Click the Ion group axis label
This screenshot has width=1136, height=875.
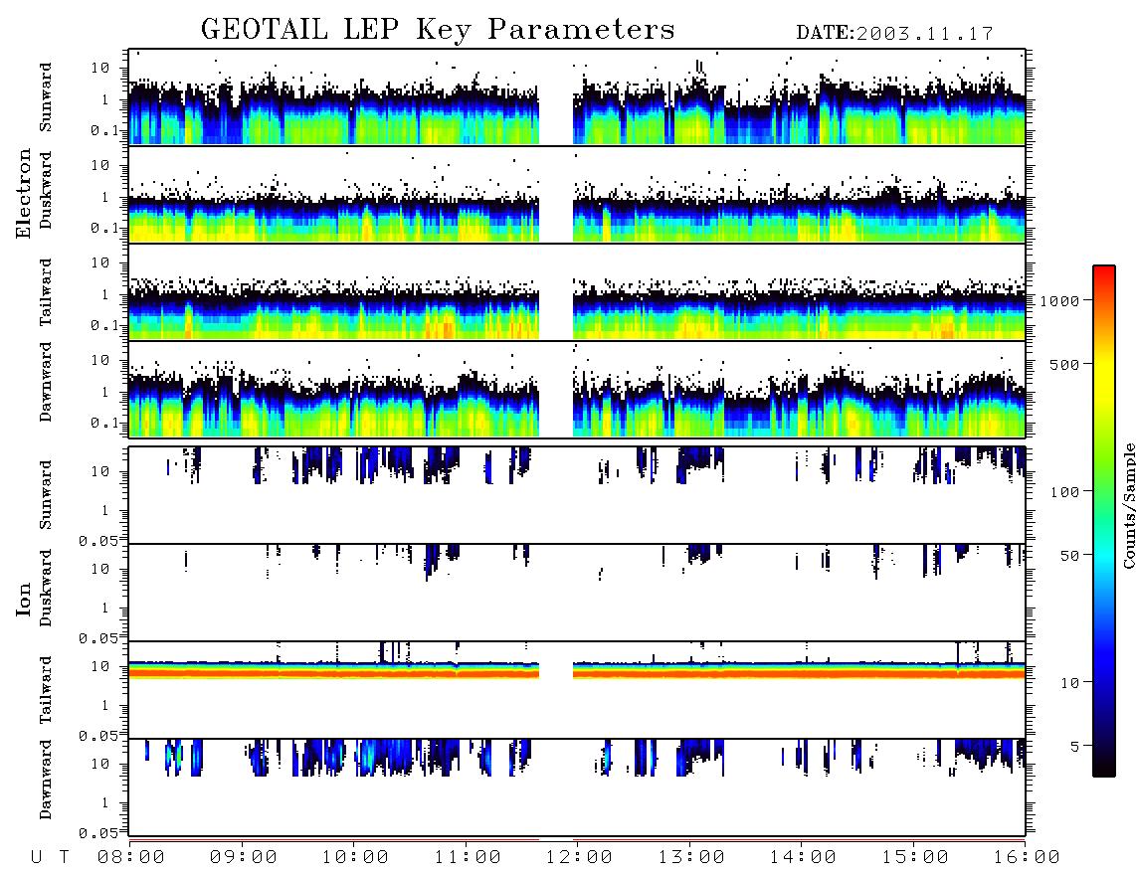pos(24,599)
